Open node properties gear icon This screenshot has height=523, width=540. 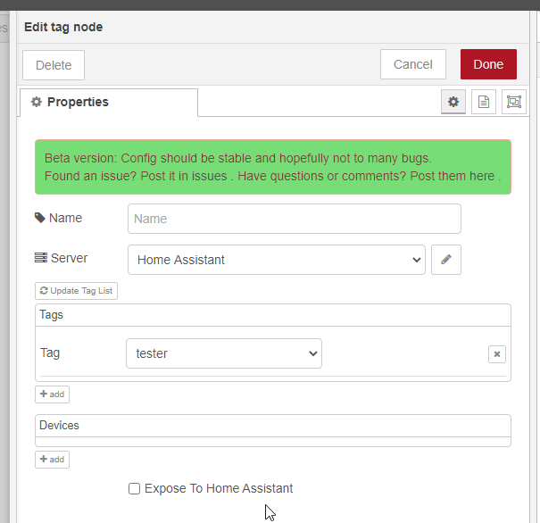pyautogui.click(x=453, y=102)
